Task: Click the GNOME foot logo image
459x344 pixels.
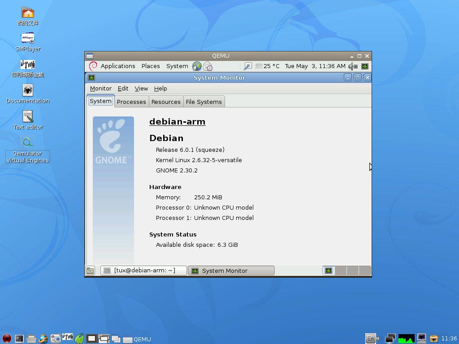Action: click(x=113, y=141)
